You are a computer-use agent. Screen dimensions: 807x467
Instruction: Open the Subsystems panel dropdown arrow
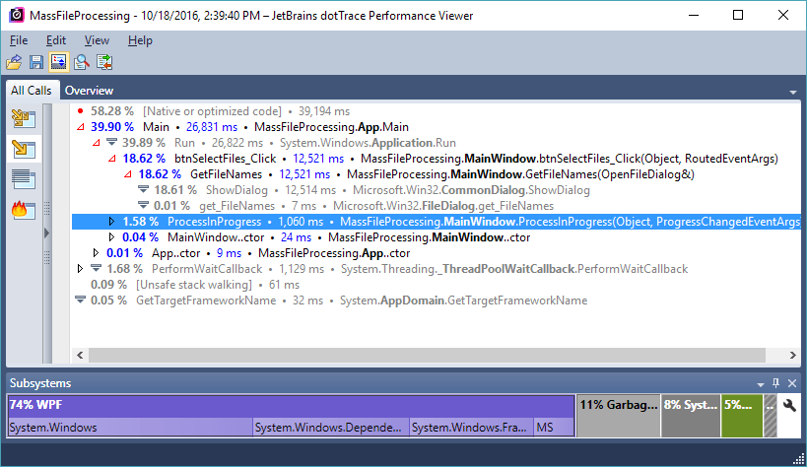click(x=760, y=384)
